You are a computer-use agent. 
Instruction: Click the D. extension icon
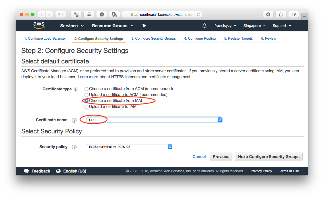point(114,14)
